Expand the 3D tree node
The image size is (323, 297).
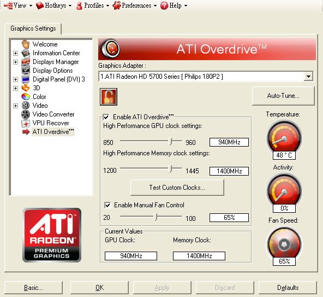click(x=15, y=88)
